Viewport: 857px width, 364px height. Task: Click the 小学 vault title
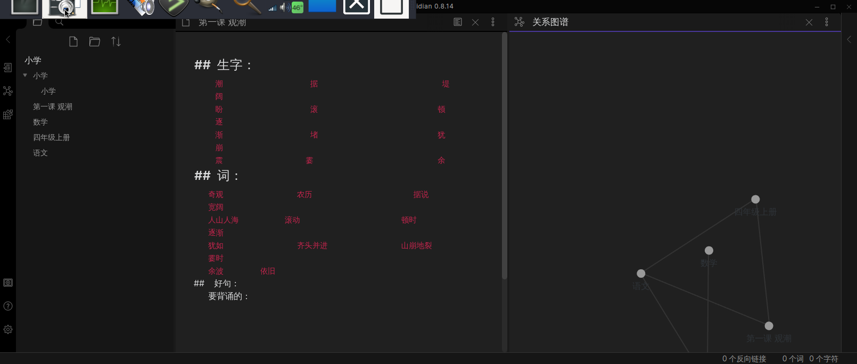click(33, 60)
